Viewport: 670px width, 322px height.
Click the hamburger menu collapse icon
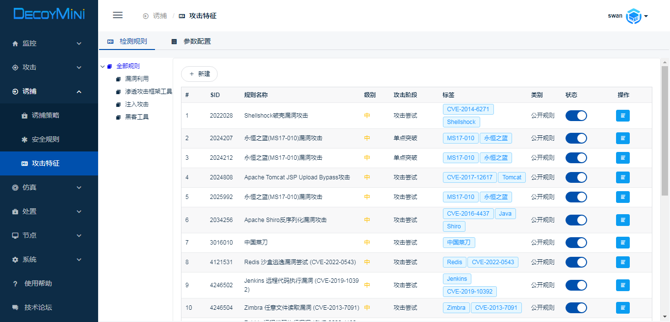[118, 15]
